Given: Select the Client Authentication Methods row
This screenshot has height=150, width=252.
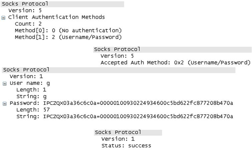Looking at the screenshot, I should click(56, 17).
